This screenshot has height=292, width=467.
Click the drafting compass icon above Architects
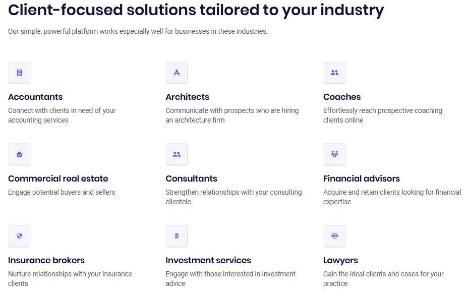tap(177, 73)
